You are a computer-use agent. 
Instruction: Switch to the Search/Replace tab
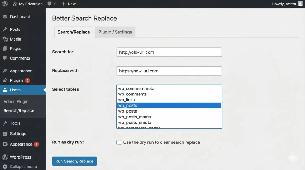coord(74,32)
